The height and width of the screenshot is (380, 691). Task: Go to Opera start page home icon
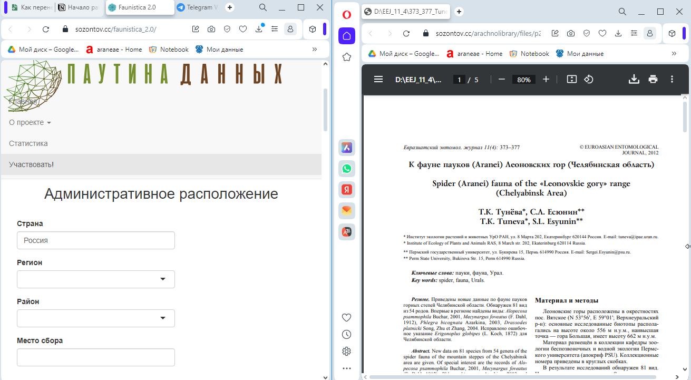pyautogui.click(x=347, y=36)
